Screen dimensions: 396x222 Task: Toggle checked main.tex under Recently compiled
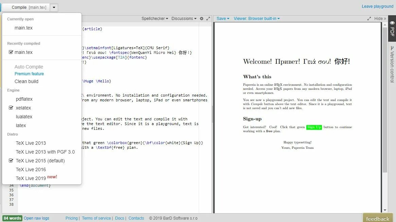point(11,52)
